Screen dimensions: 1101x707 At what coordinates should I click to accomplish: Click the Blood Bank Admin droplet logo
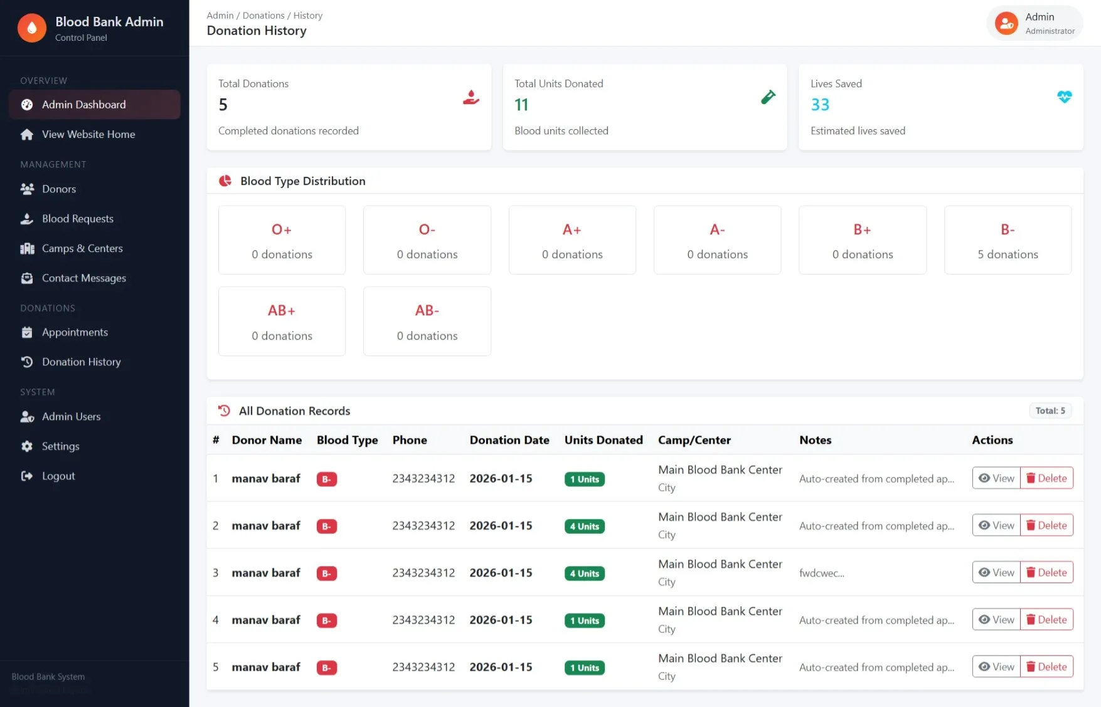31,28
